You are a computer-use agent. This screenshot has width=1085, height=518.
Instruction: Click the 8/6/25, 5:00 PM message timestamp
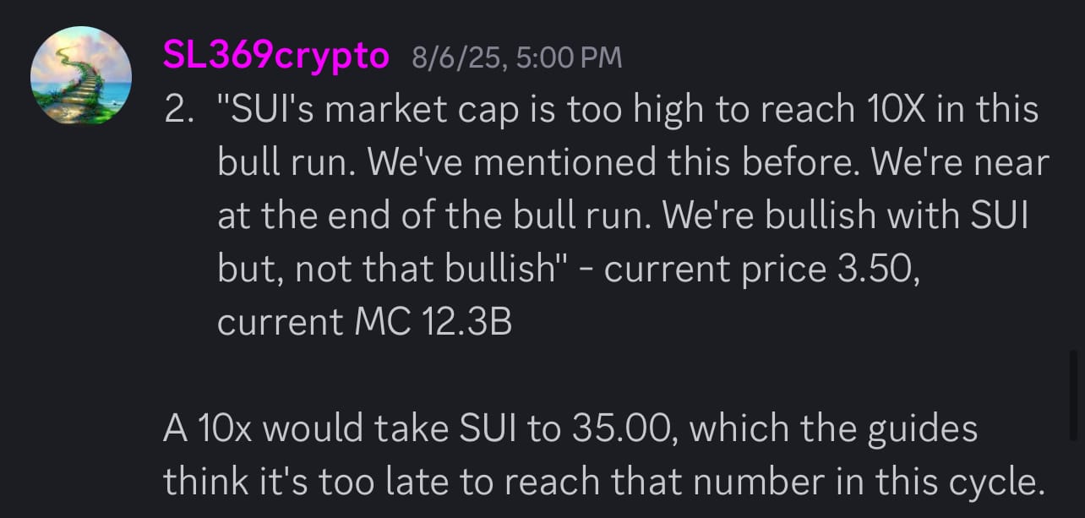coord(517,57)
